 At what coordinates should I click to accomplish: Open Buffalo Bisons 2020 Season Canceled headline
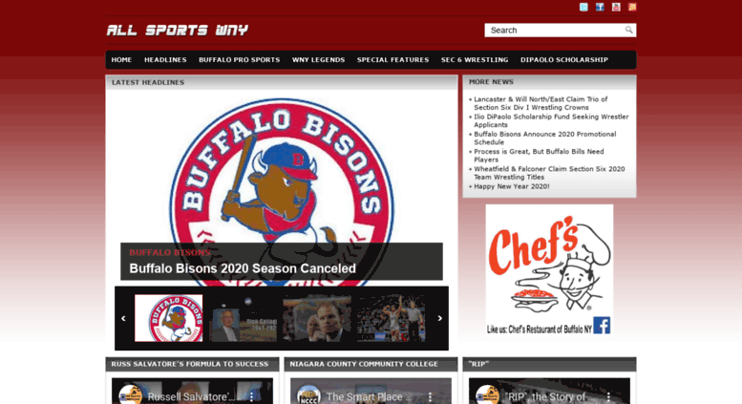point(243,268)
